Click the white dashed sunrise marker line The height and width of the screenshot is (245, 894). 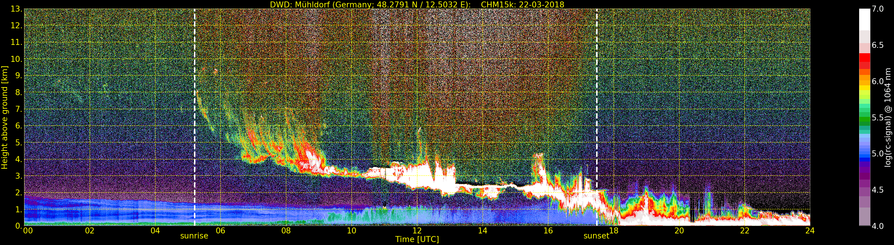(194, 117)
